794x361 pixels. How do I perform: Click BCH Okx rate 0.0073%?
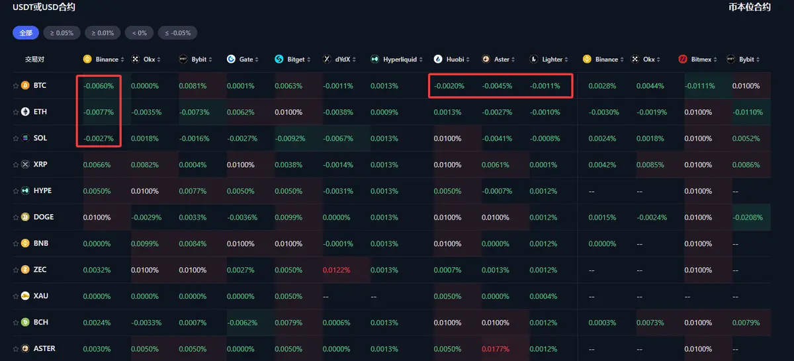(x=650, y=323)
